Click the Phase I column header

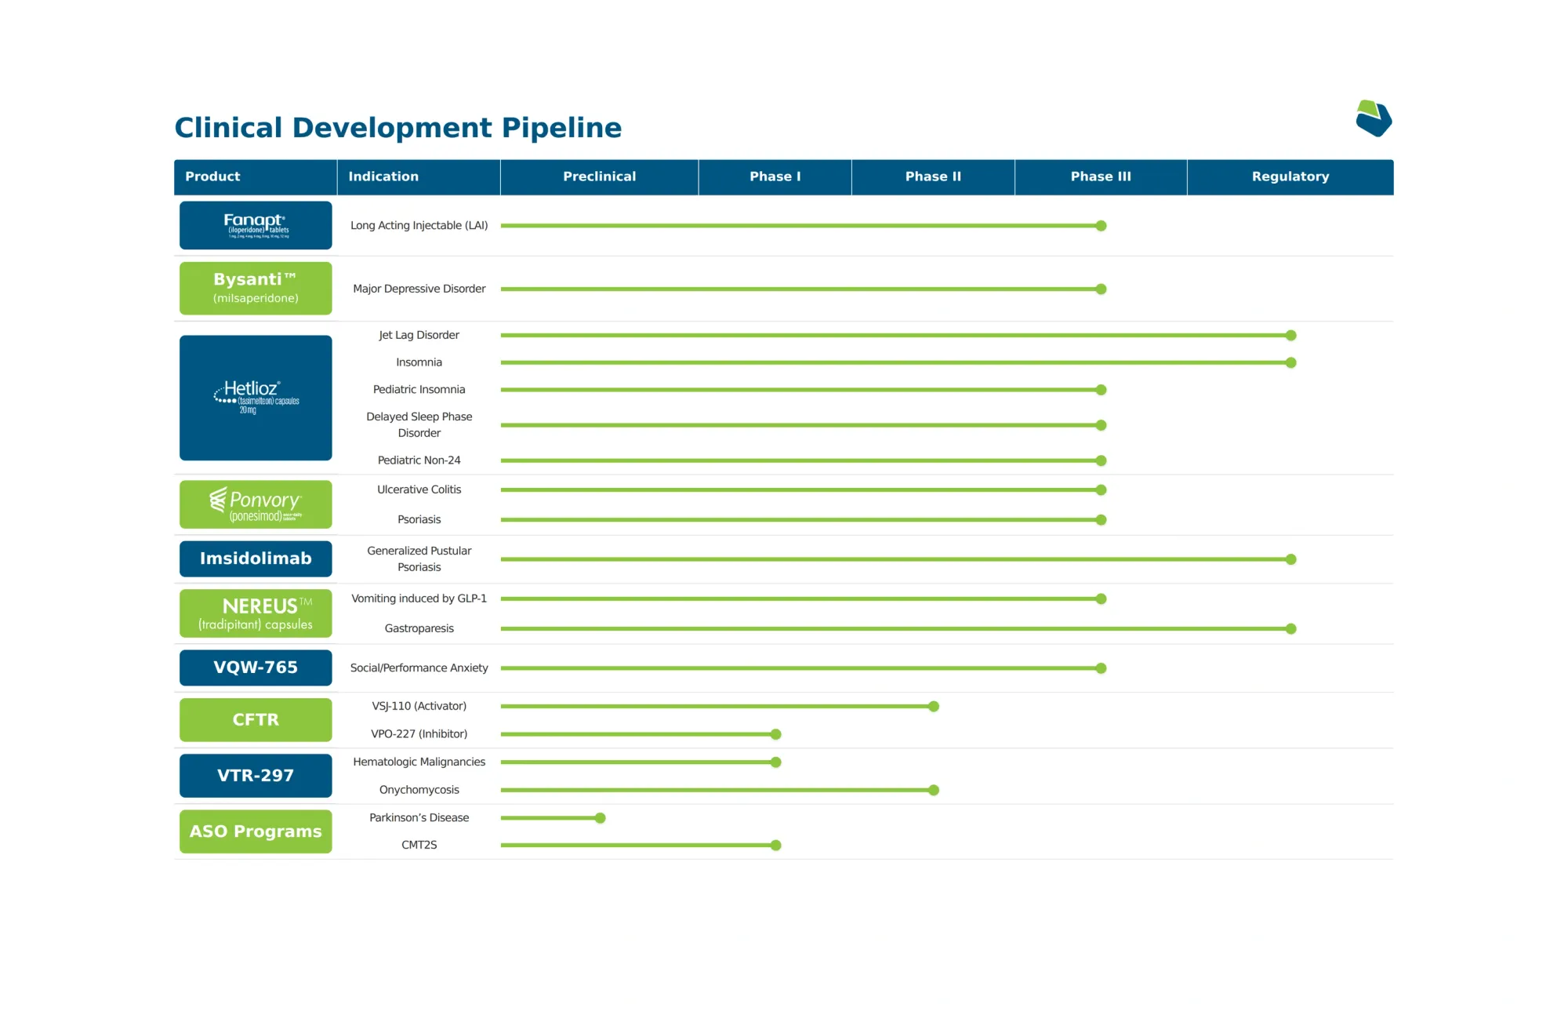pos(775,176)
